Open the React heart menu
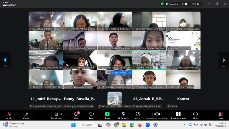The width and height of the screenshot is (229, 129). click(x=91, y=116)
